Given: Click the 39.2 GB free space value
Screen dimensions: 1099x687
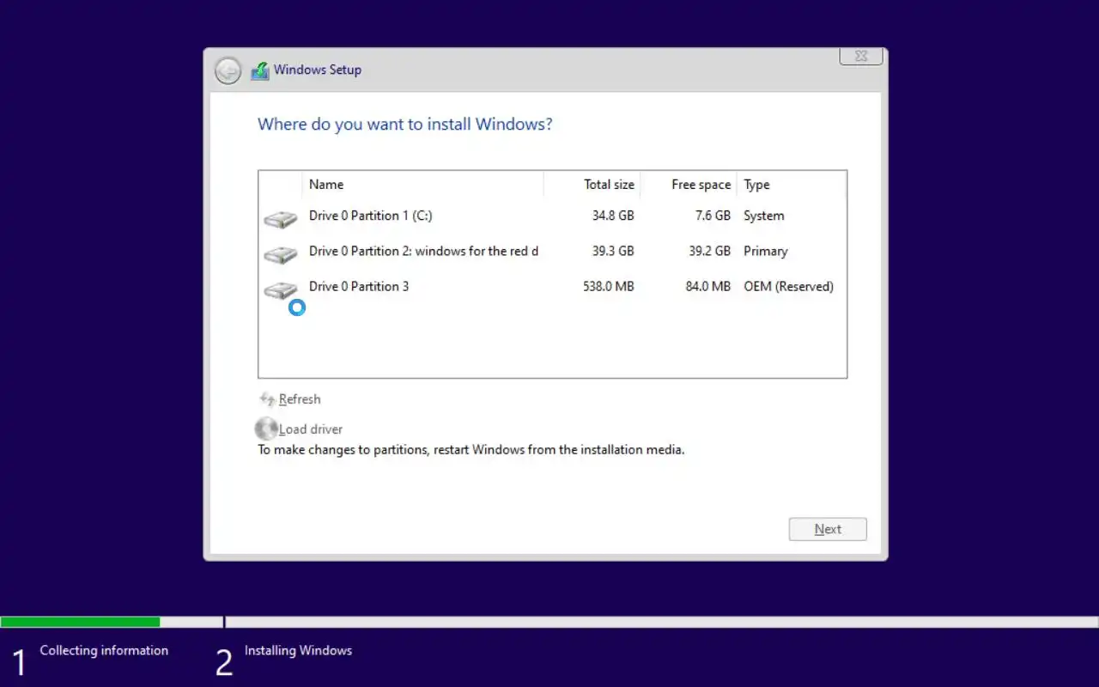Looking at the screenshot, I should coord(709,252).
